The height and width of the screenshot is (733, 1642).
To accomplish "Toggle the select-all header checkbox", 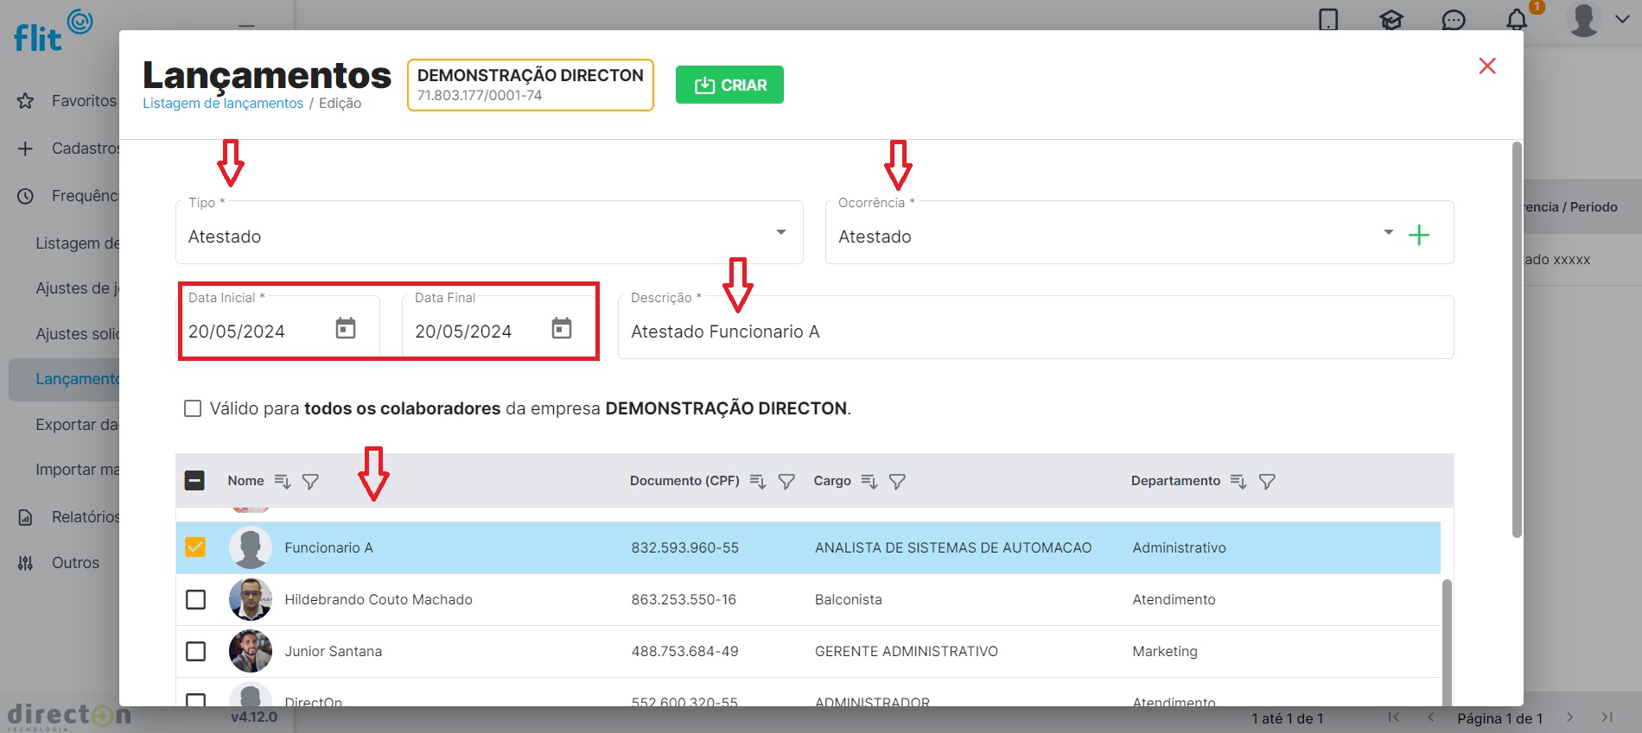I will tap(194, 481).
